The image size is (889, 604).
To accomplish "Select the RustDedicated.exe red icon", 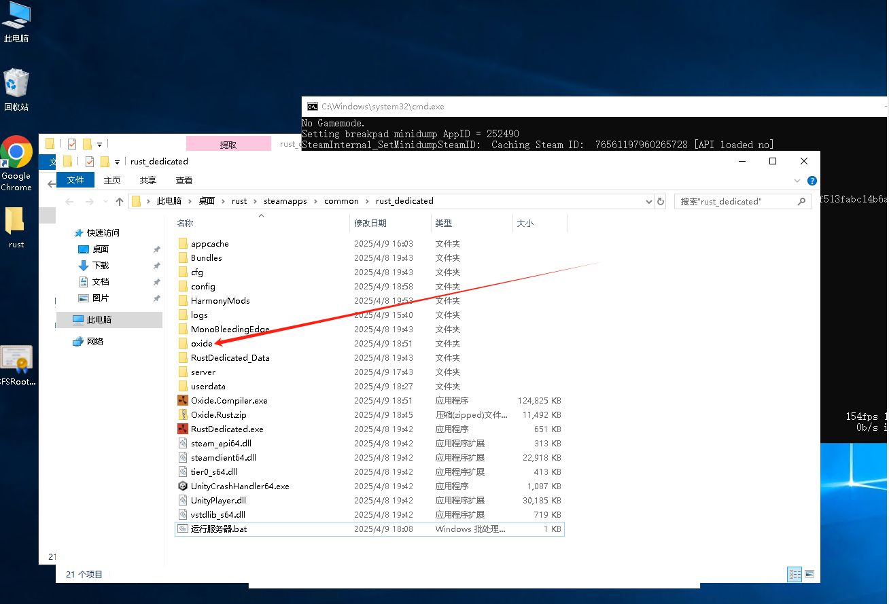I will pyautogui.click(x=183, y=429).
